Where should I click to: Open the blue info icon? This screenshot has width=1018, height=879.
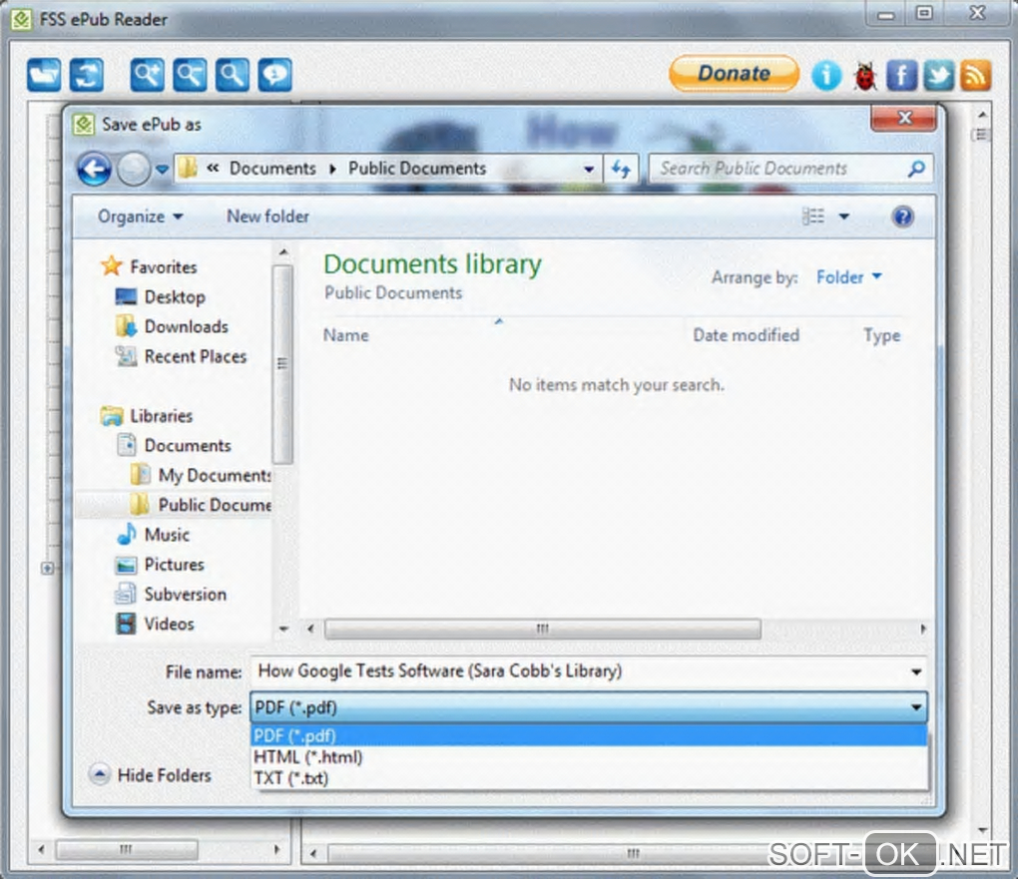click(826, 75)
